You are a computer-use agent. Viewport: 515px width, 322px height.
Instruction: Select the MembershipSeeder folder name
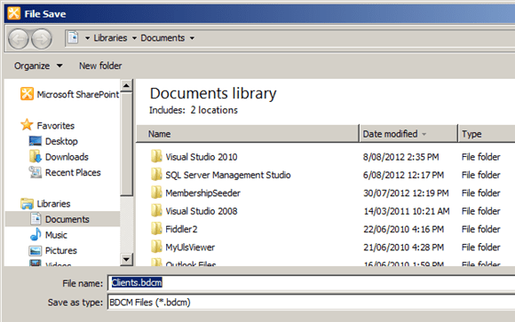pyautogui.click(x=202, y=193)
